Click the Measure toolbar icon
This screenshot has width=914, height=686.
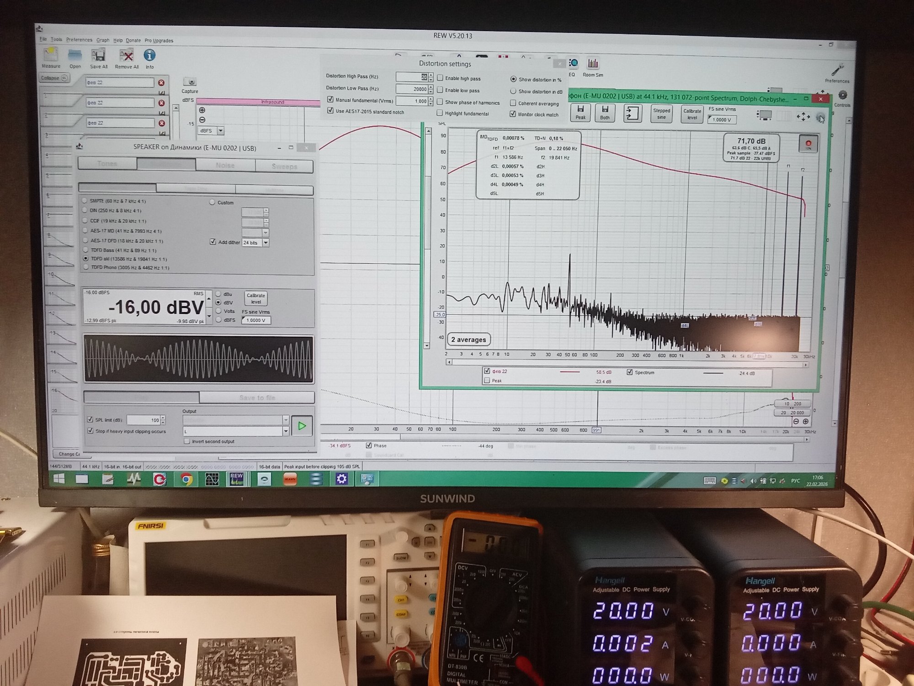(51, 56)
